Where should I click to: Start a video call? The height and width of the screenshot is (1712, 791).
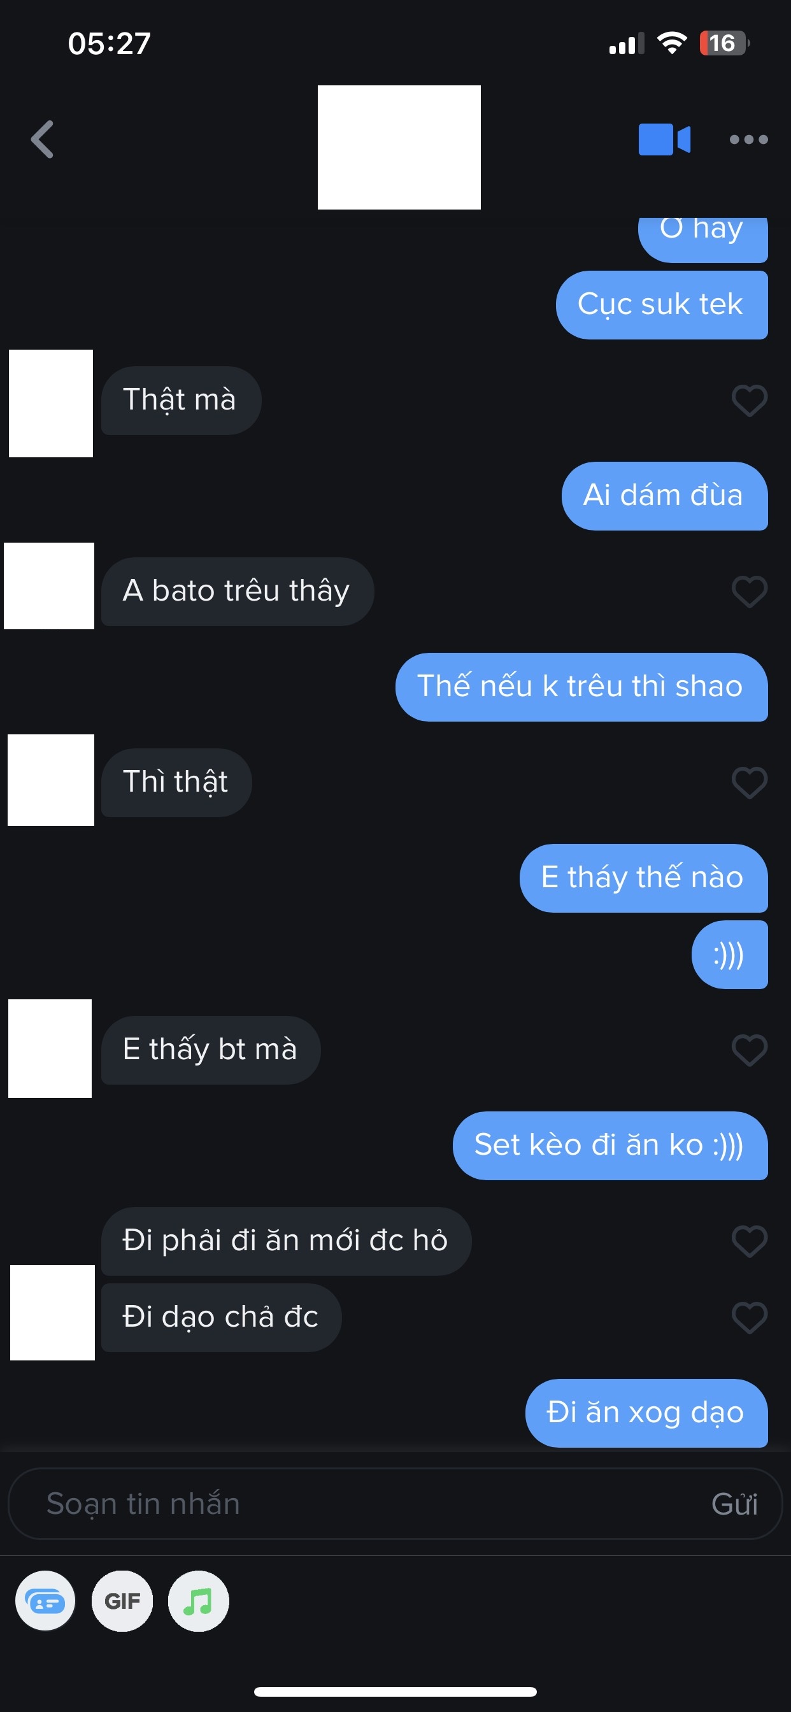pyautogui.click(x=664, y=139)
